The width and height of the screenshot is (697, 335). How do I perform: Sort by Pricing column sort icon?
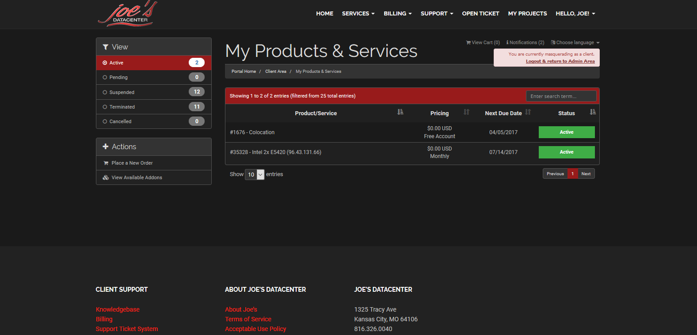click(x=466, y=112)
